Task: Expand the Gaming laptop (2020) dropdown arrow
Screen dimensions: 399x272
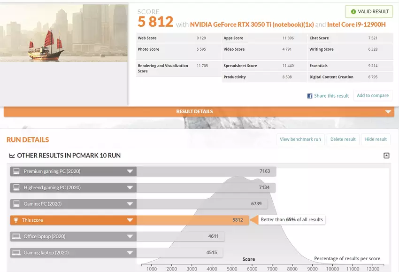Action: (x=130, y=253)
